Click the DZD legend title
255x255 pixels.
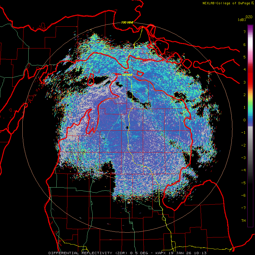249,17
